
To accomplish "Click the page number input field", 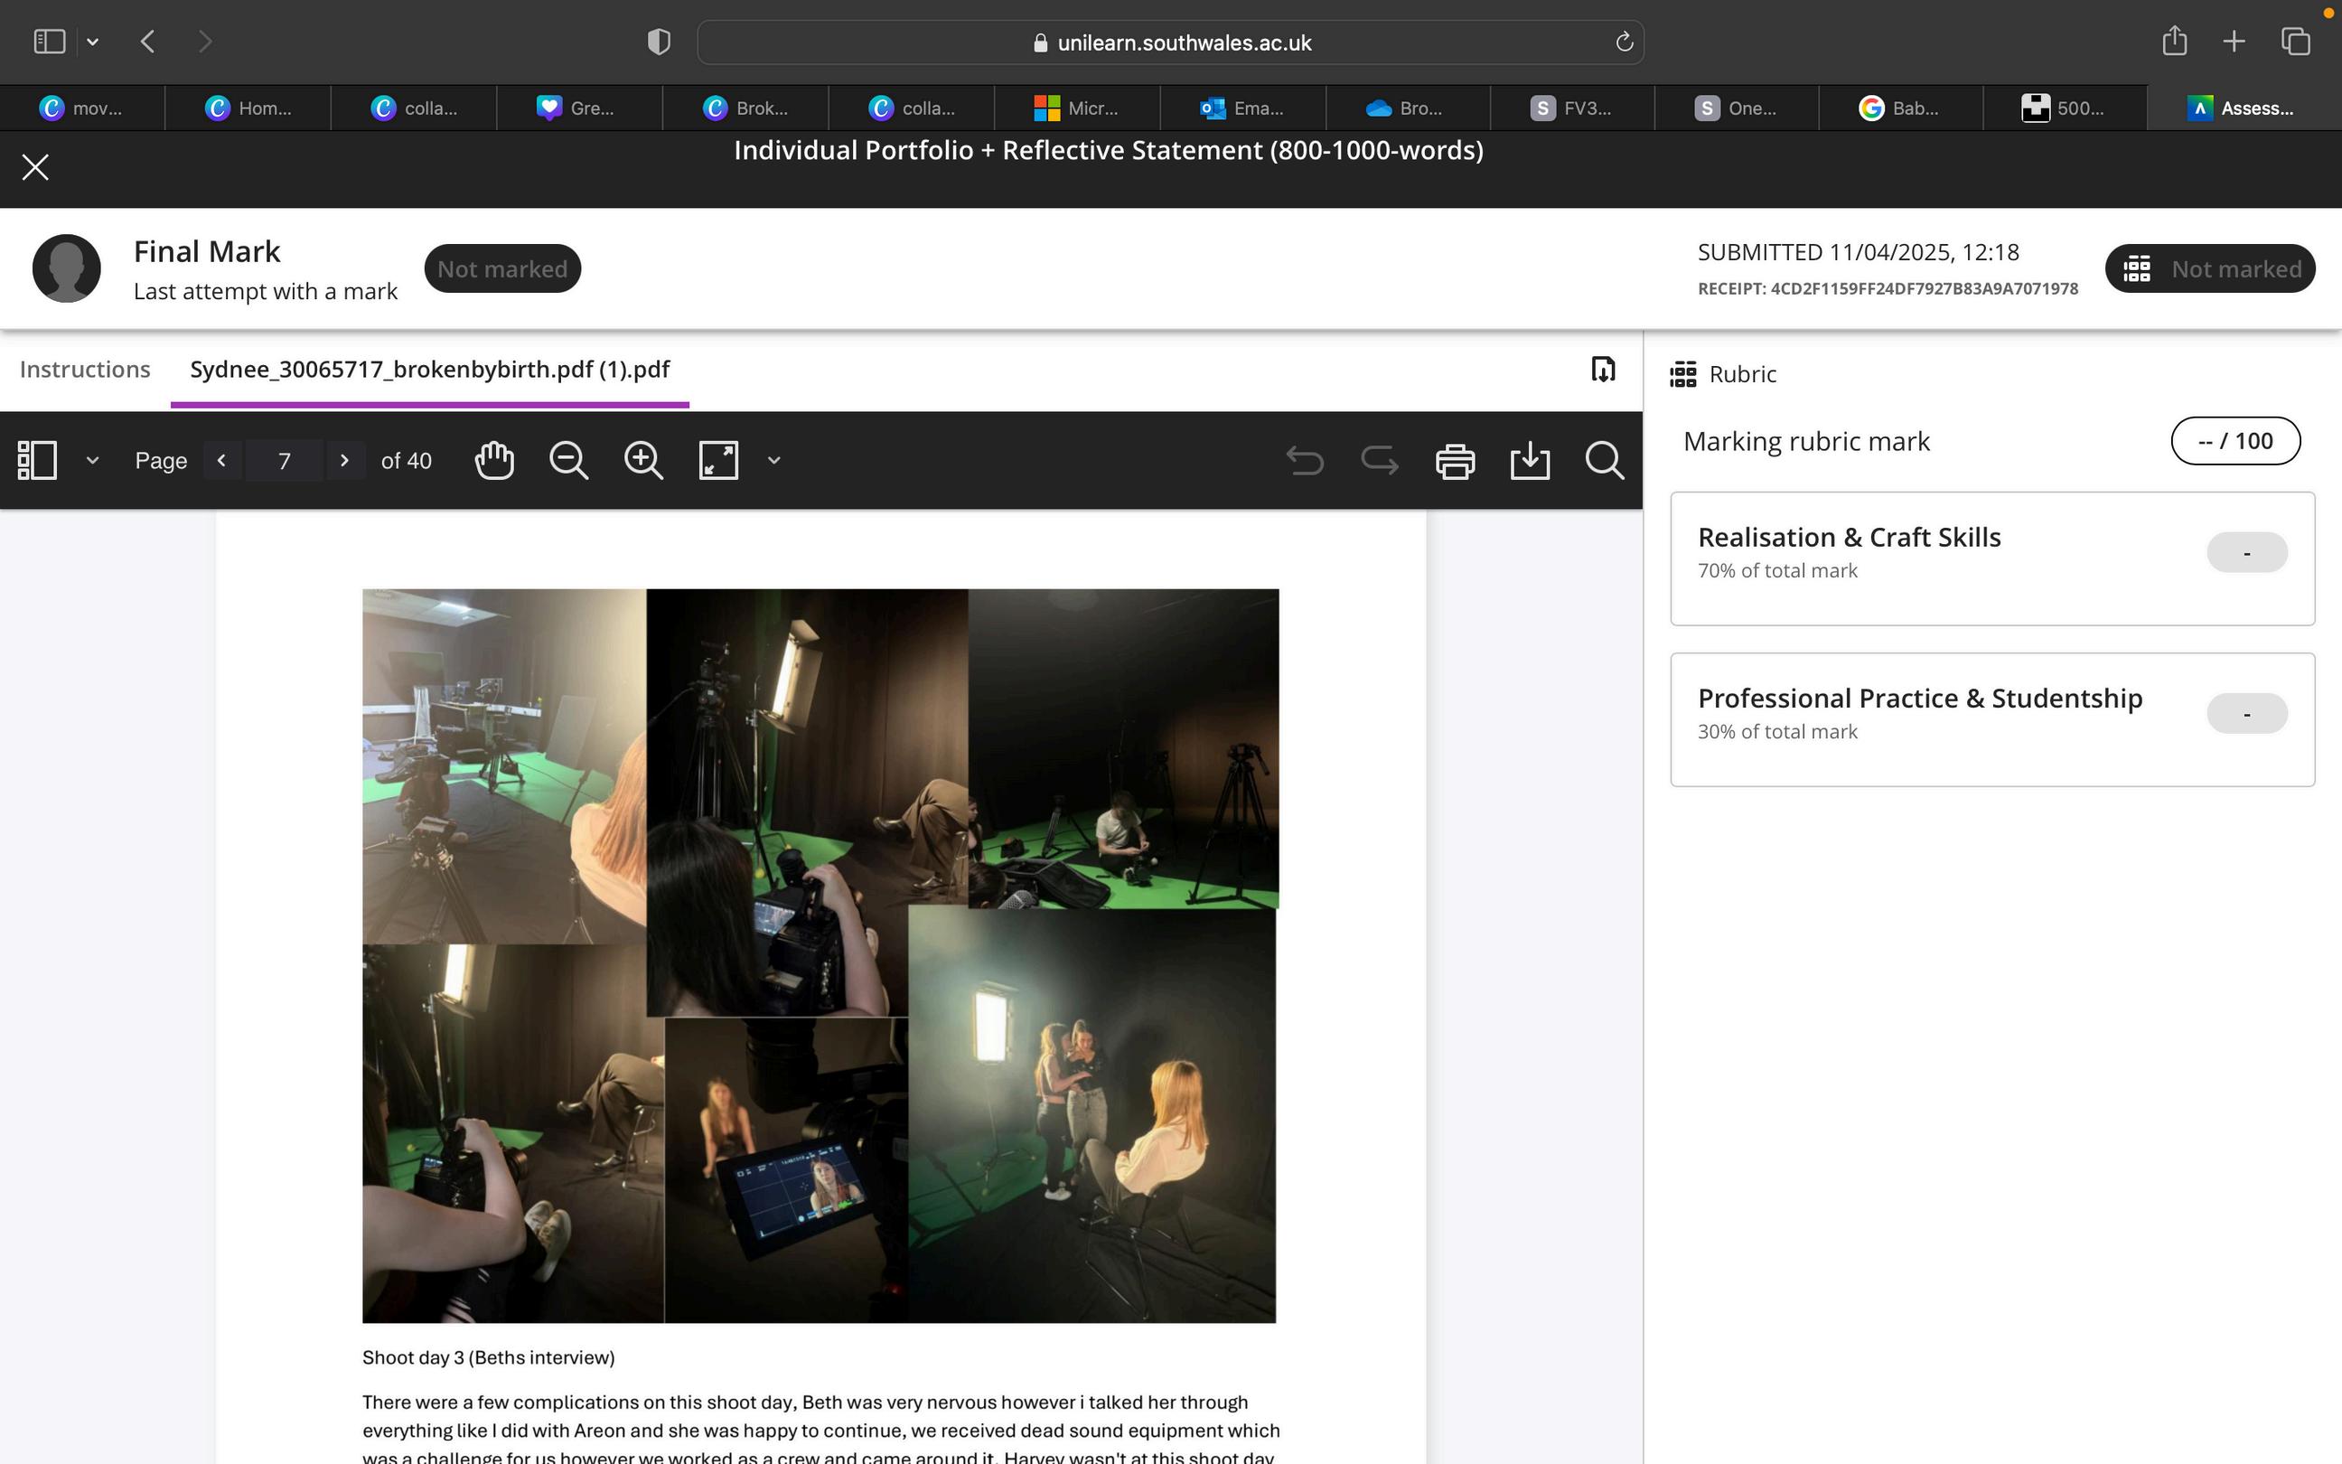I will pos(284,461).
